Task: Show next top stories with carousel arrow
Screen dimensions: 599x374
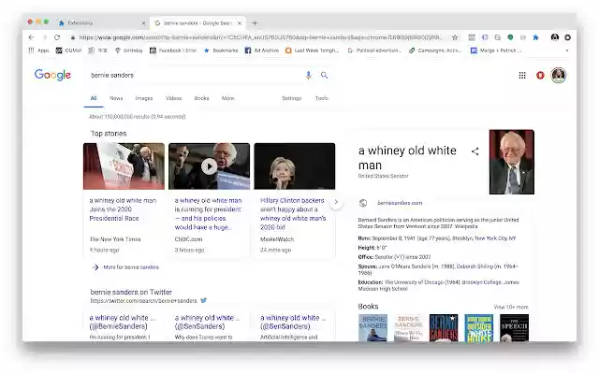Action: (x=336, y=202)
